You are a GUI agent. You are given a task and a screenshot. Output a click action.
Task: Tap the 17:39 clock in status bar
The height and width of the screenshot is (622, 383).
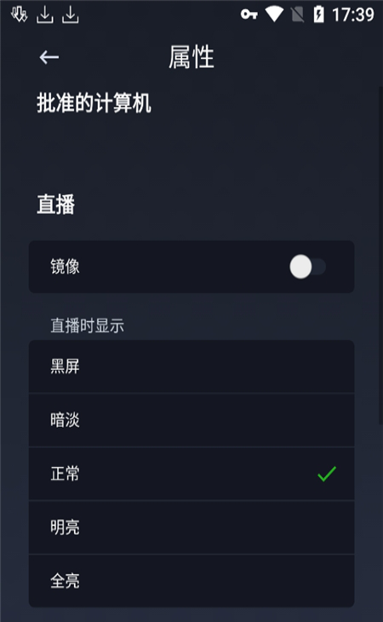(x=353, y=14)
